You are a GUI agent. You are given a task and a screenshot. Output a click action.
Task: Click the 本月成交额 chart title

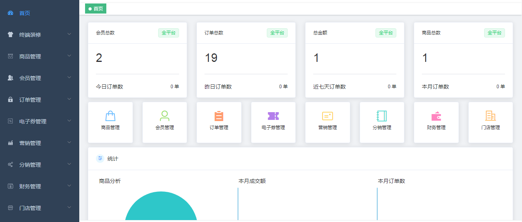252,181
